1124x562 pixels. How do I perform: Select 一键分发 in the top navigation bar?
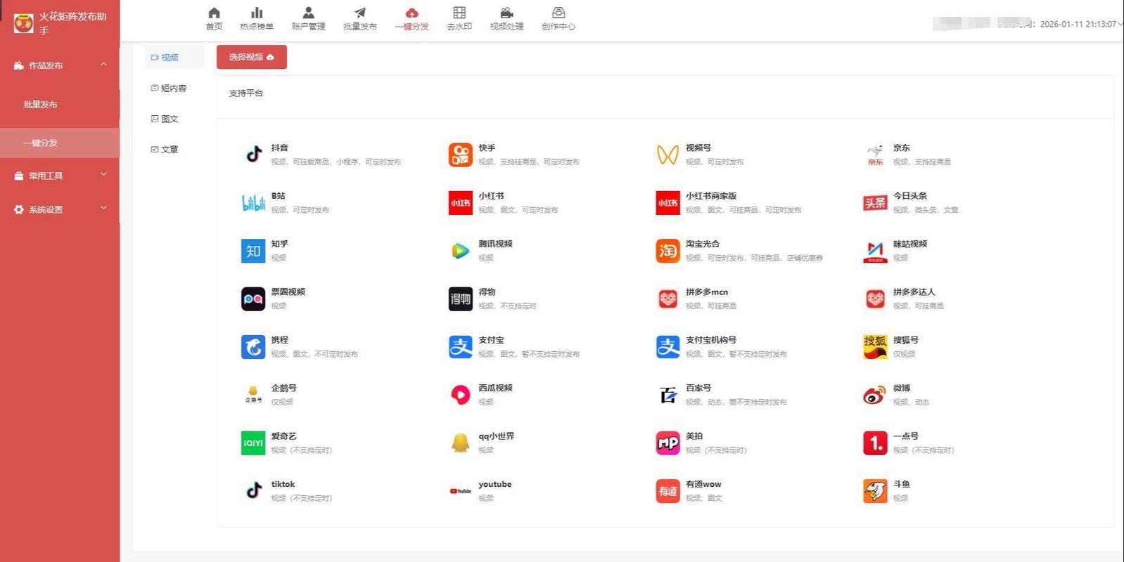click(411, 18)
